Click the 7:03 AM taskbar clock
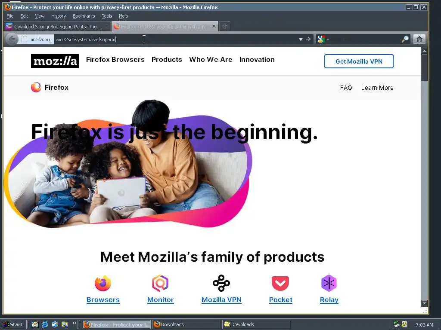 pyautogui.click(x=424, y=325)
